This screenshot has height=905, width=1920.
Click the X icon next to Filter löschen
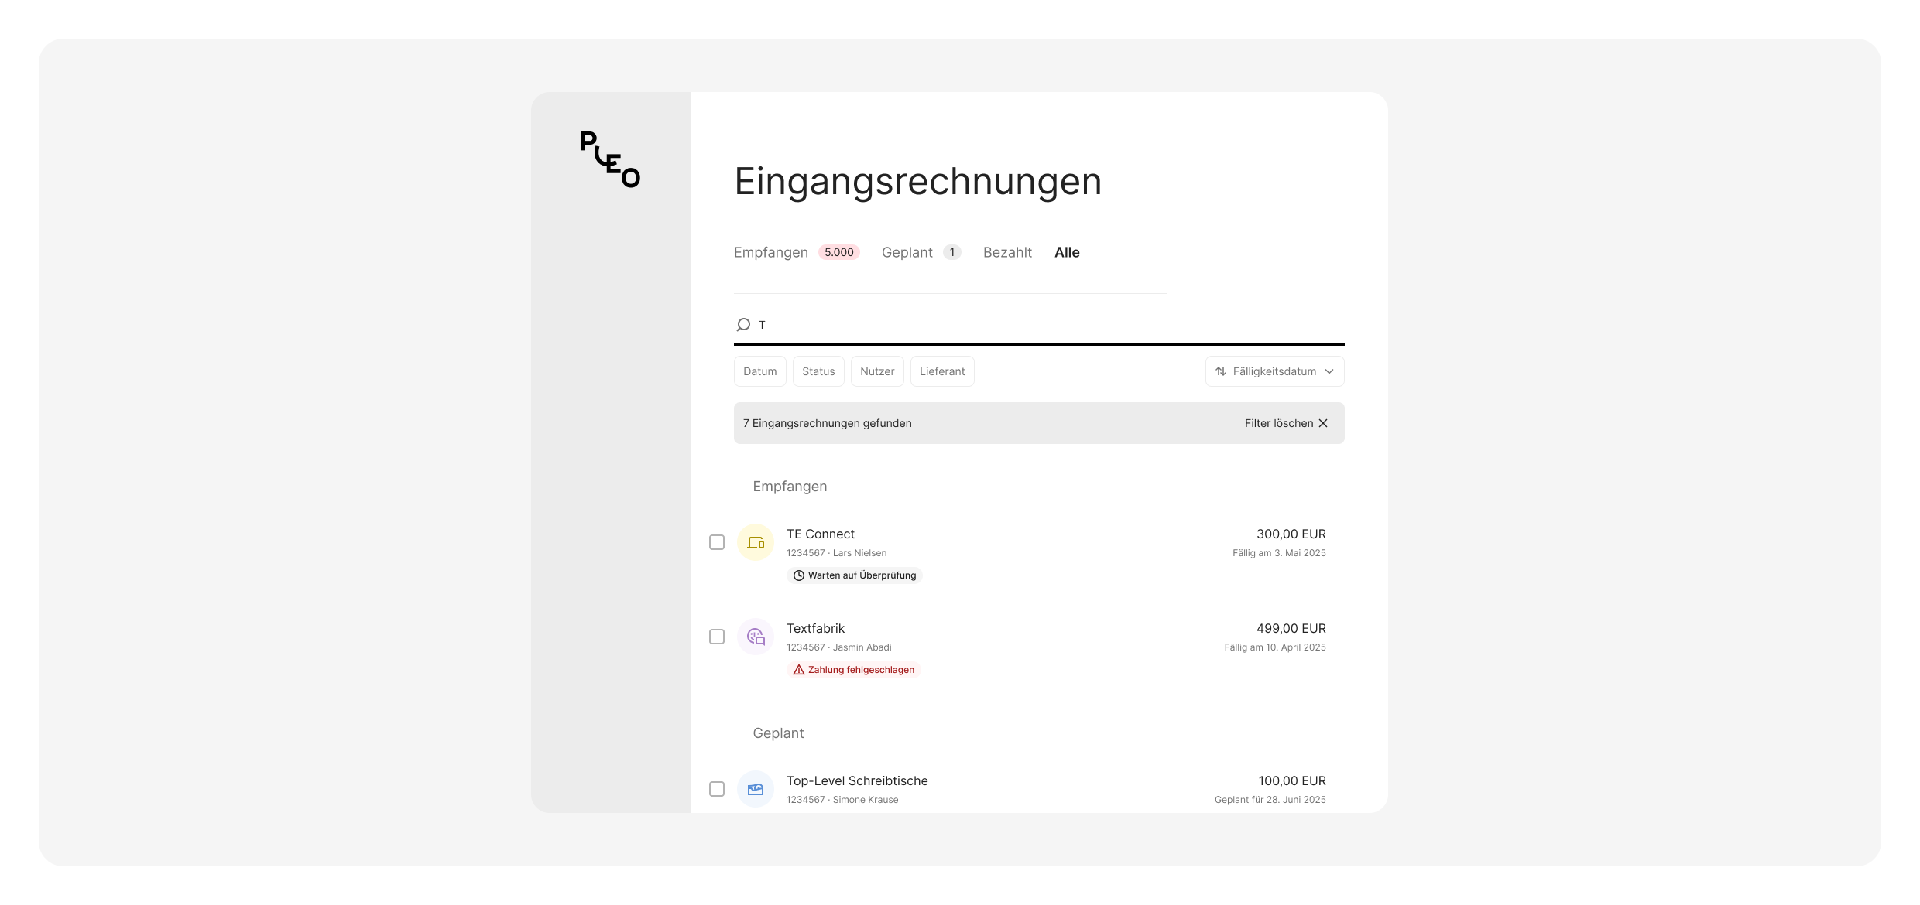1323,423
